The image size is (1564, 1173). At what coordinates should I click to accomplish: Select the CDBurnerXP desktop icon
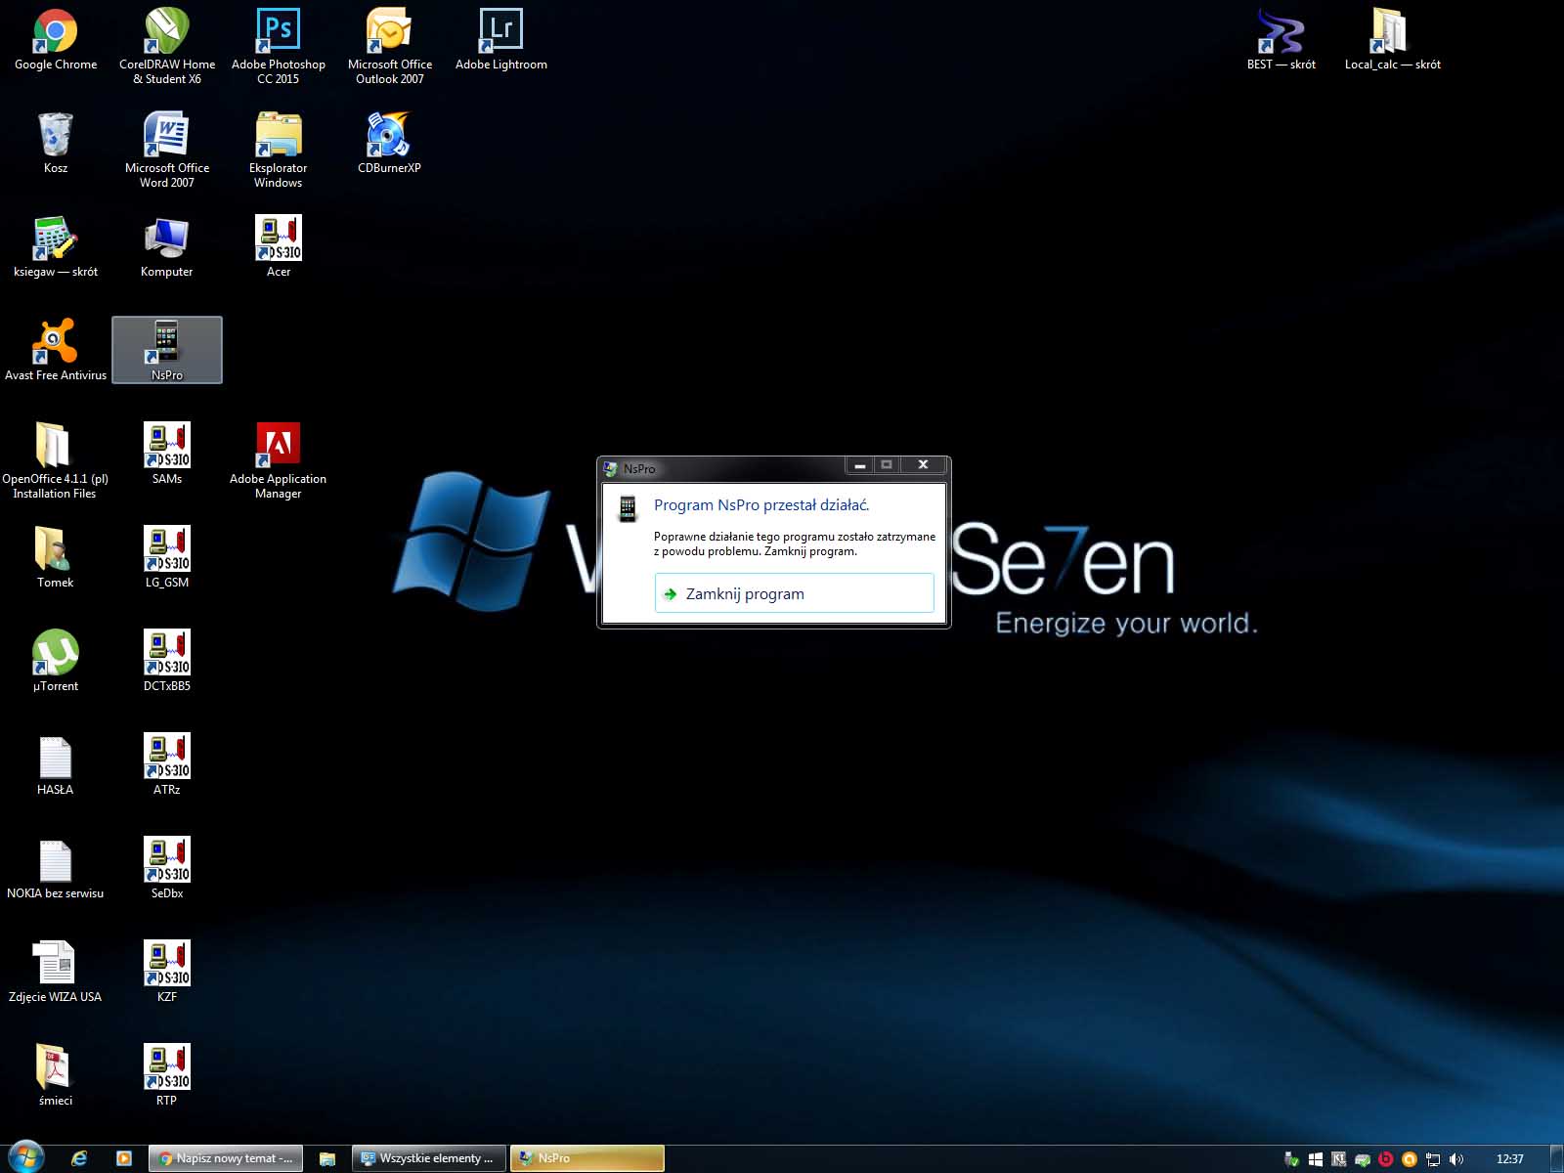pos(390,144)
